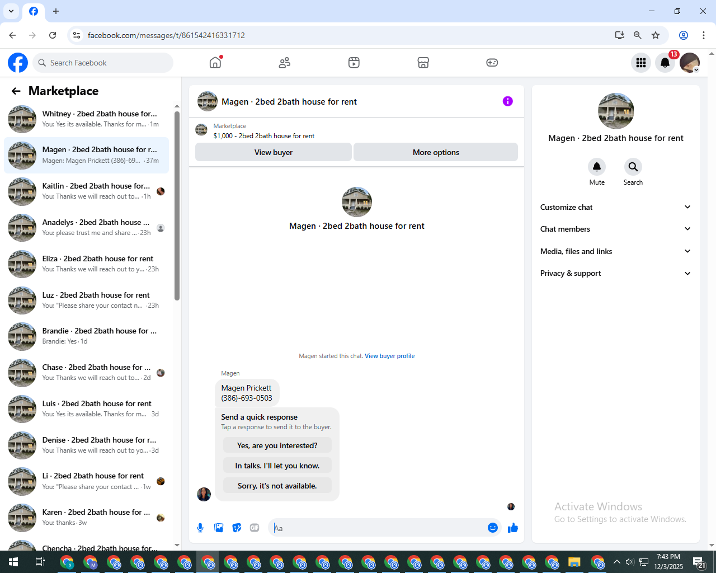Open the Facebook menu grid icon
716x573 pixels.
[641, 63]
